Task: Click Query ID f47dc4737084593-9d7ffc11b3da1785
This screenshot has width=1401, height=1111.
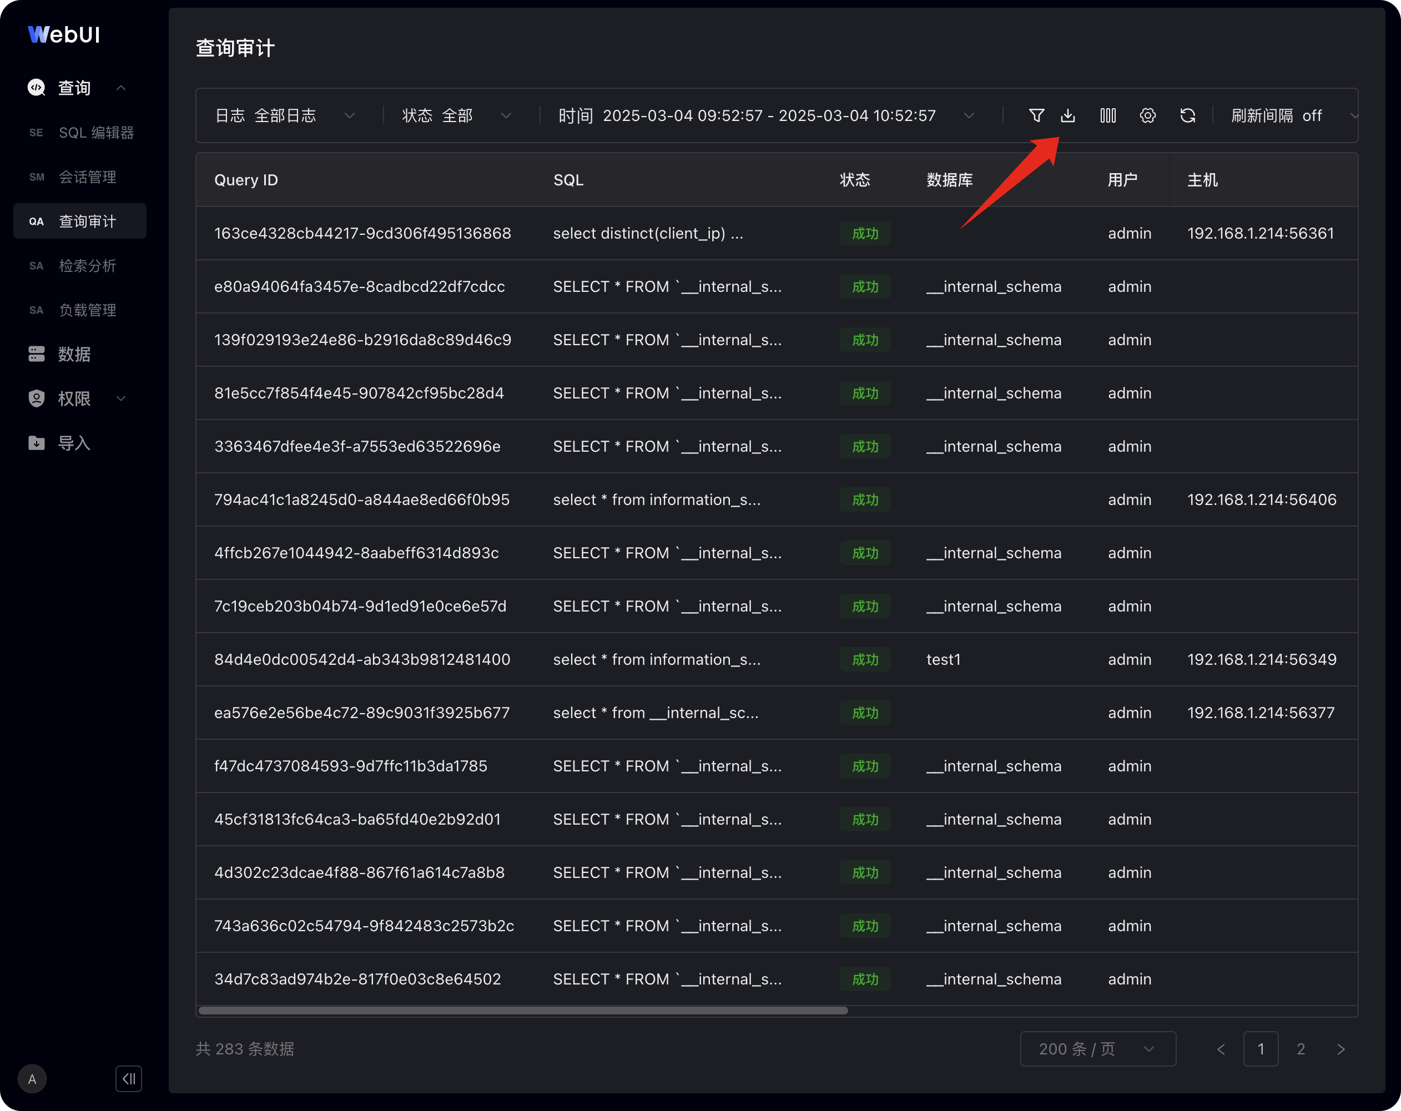Action: (x=350, y=766)
